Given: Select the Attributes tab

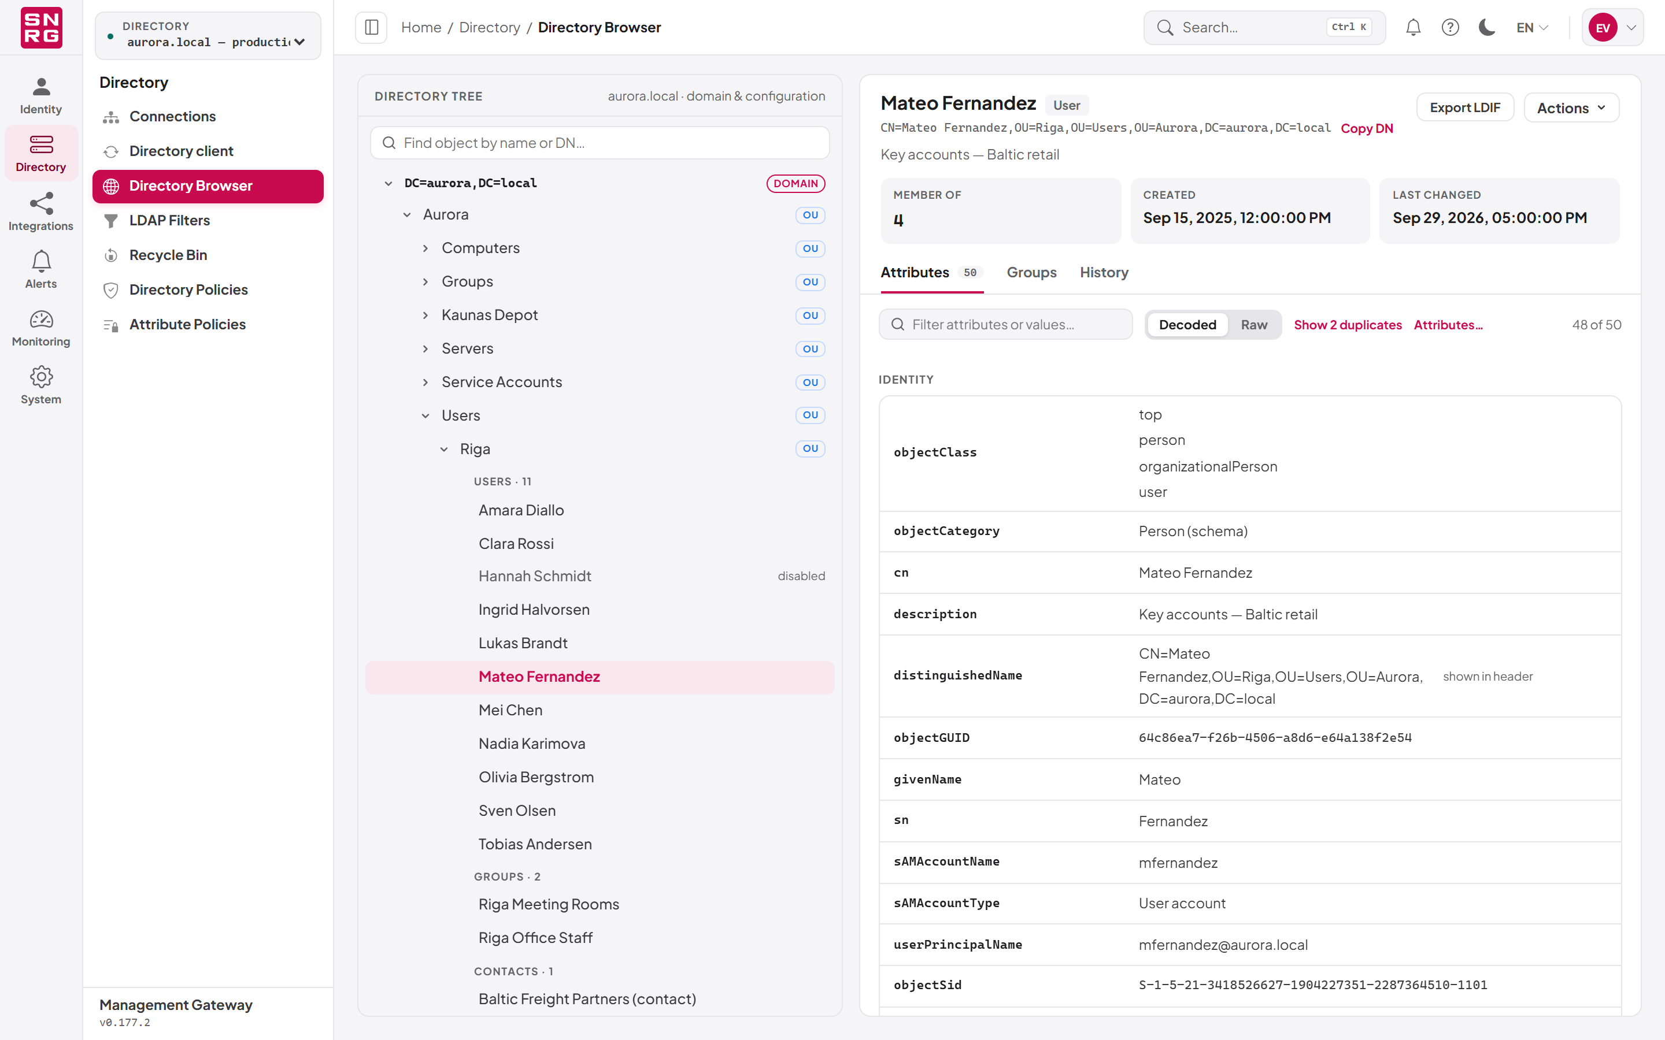Looking at the screenshot, I should click(931, 273).
